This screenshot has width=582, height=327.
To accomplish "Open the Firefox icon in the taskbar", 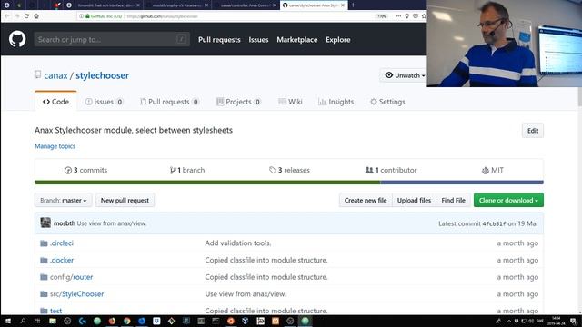I will pos(112,321).
